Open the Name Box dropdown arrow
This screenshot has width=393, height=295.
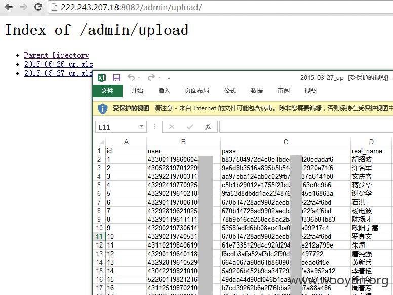[142, 126]
